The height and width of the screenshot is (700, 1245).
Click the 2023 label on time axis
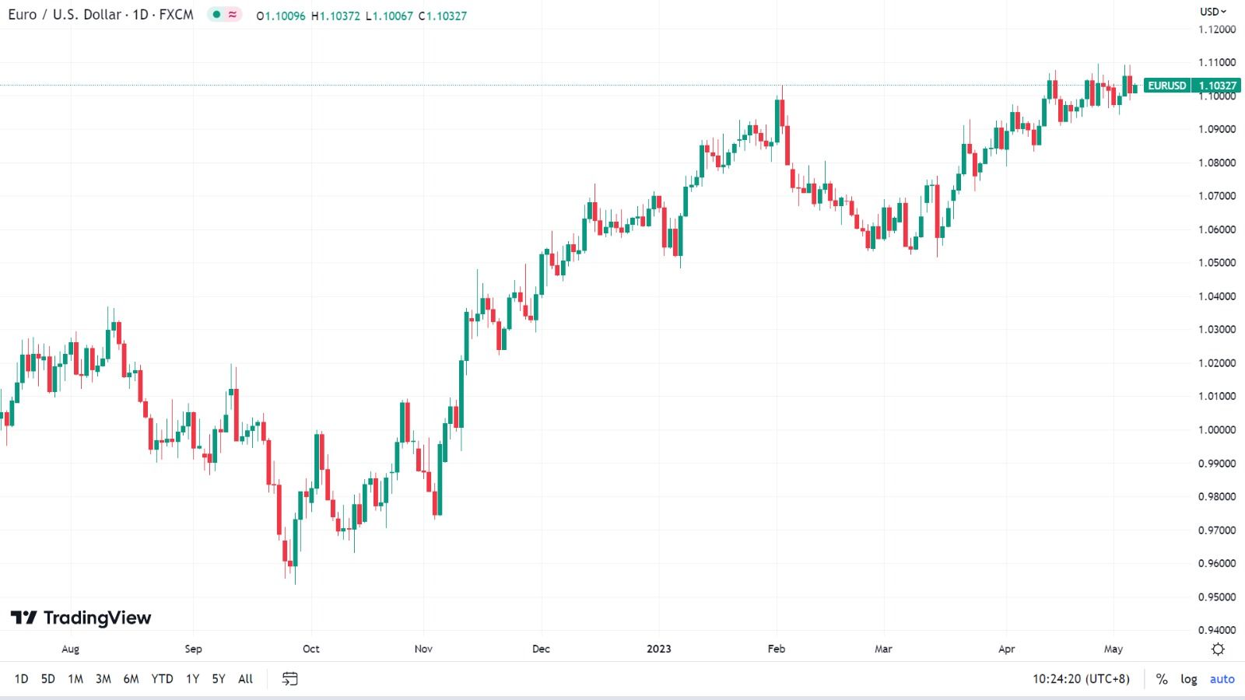click(659, 649)
